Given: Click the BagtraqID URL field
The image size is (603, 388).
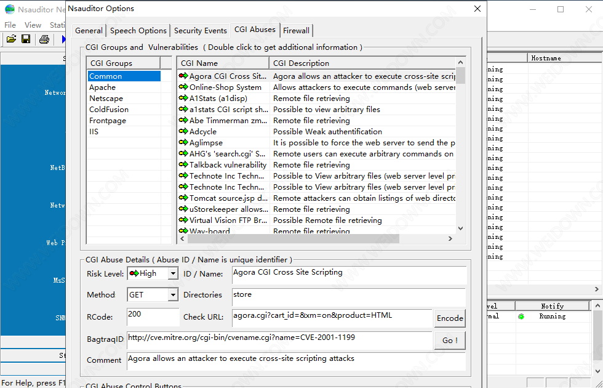Looking at the screenshot, I should pyautogui.click(x=279, y=341).
